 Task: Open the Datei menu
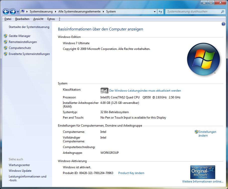point(8,19)
